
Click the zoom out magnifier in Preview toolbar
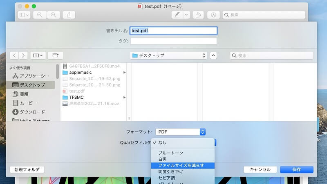[x=40, y=15]
